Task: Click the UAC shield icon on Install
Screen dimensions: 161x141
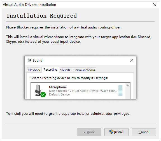Action: point(111,132)
